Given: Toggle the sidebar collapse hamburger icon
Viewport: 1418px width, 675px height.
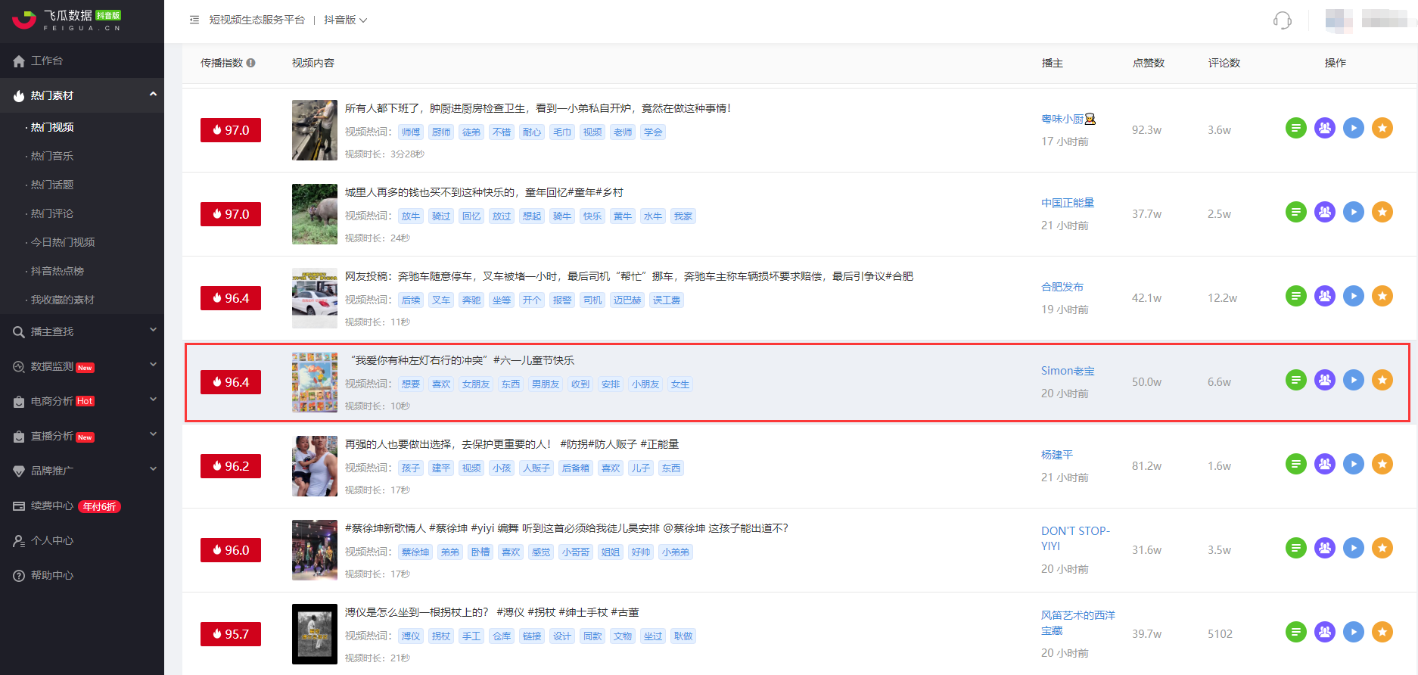Looking at the screenshot, I should (x=194, y=20).
